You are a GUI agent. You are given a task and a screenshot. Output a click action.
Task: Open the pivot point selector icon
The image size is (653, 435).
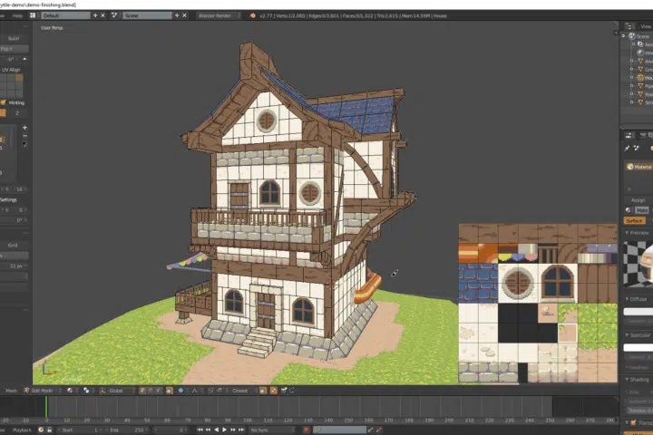tap(86, 391)
